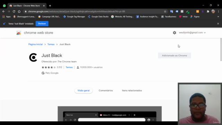The image size is (222, 125).
Task: Open the Campaign URL Builder bookmark
Action: pyautogui.click(x=49, y=17)
